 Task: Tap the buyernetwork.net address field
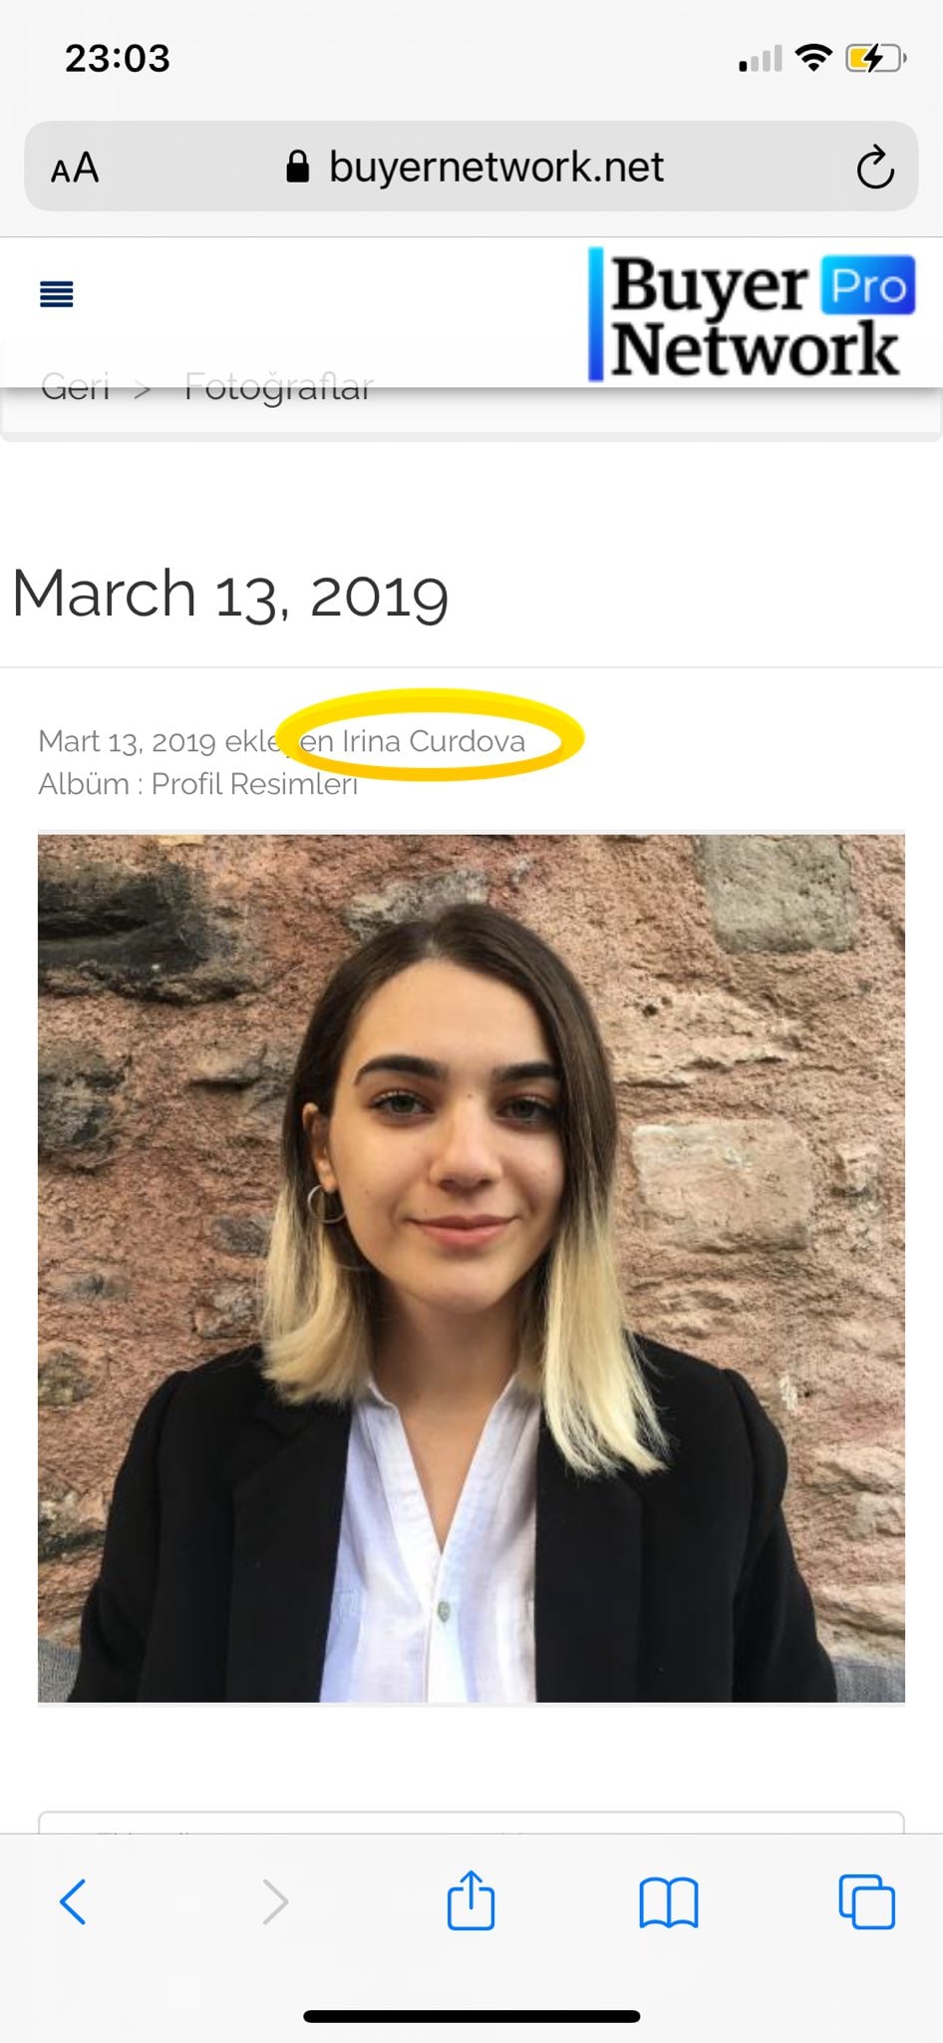tap(471, 167)
